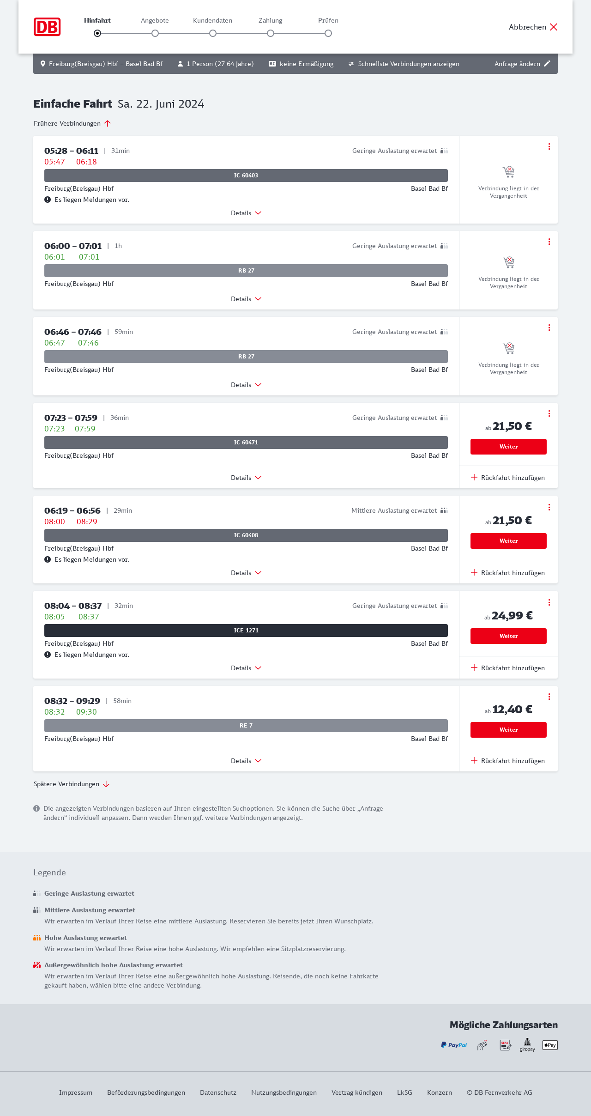
Task: Expand Details of the RE 7 connection
Action: 246,761
